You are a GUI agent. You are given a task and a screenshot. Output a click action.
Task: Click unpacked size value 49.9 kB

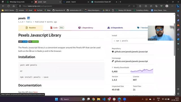click(x=116, y=90)
